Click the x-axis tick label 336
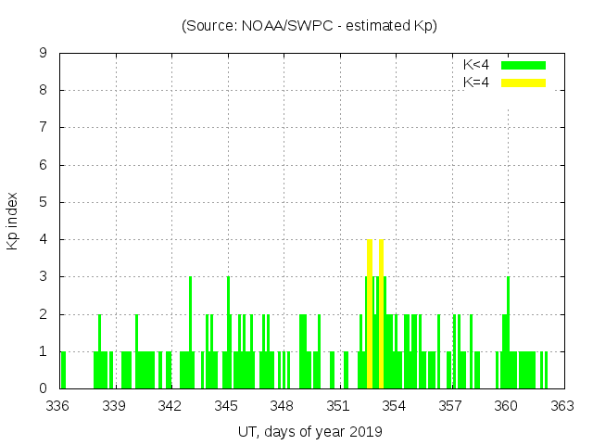Screen dimensions: 593x445 point(58,406)
